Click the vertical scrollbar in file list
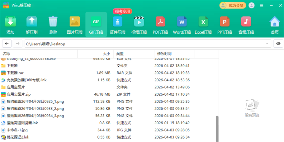The width and height of the screenshot is (284, 142). click(217, 128)
